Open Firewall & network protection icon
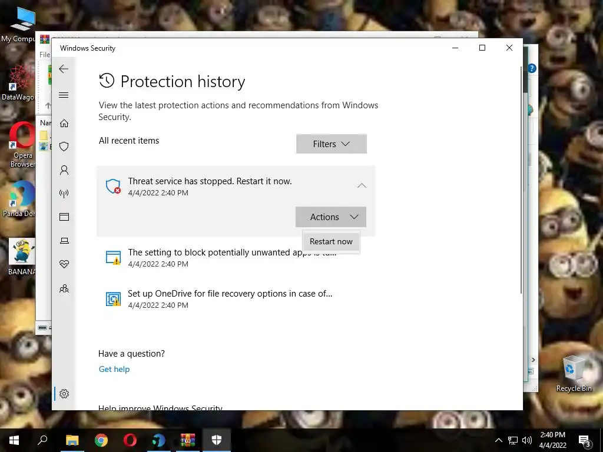 tap(64, 193)
